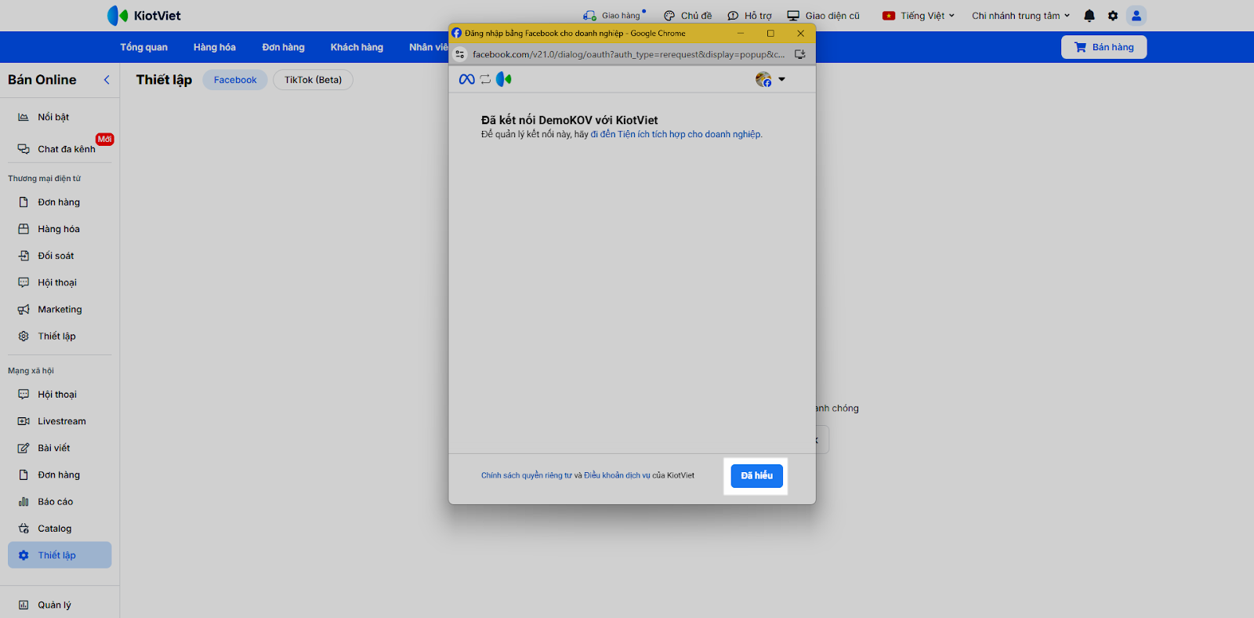Click Thiết lập gear under Thương mại điện tử

(x=24, y=336)
